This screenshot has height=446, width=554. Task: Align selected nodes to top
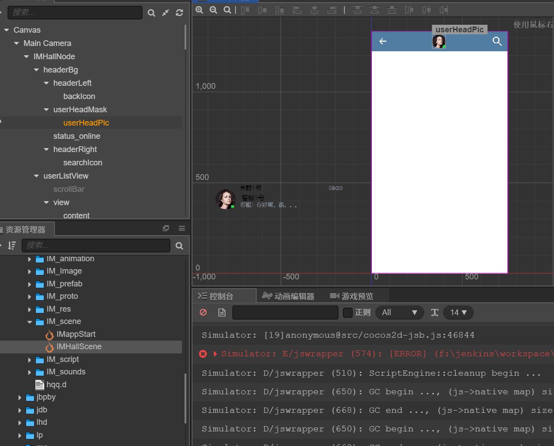[245, 10]
